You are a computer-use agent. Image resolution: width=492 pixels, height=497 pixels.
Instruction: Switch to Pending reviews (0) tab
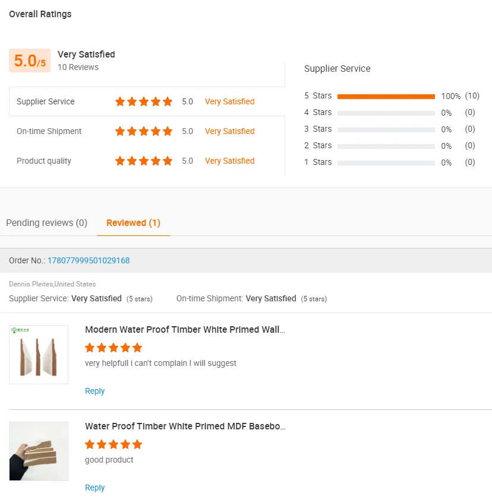coord(46,223)
